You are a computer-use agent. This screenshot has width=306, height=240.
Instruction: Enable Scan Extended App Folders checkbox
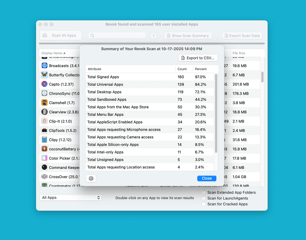pyautogui.click(x=204, y=192)
